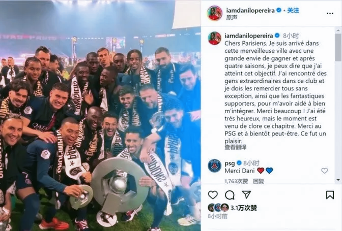Like the psg comment heart
The image size is (342, 231).
pyautogui.click(x=324, y=171)
